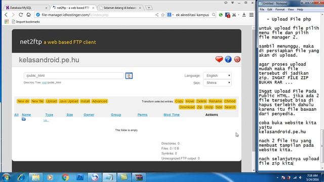
Task: Bookmark page with star icon
Action: click(x=163, y=15)
